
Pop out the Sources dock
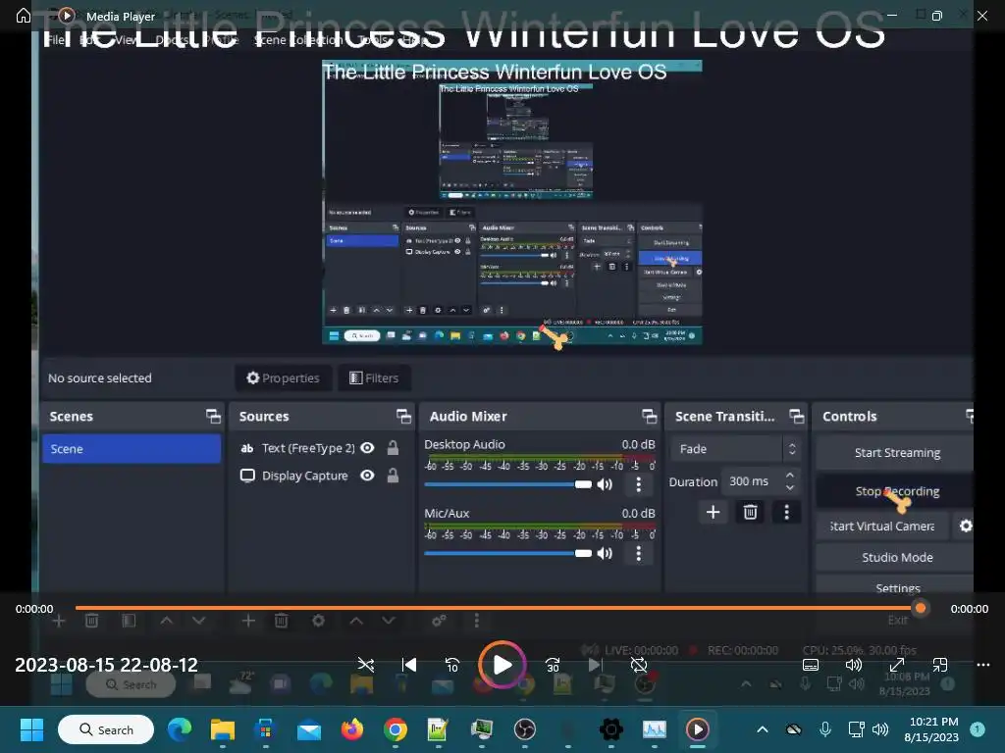click(x=403, y=416)
